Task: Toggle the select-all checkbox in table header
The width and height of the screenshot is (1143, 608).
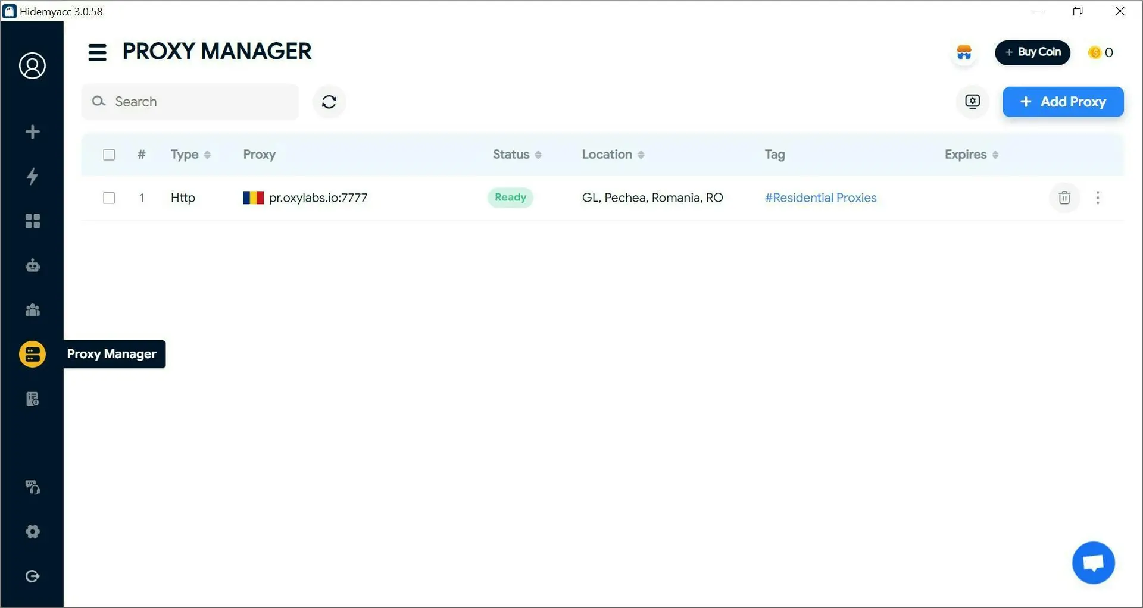Action: (109, 155)
